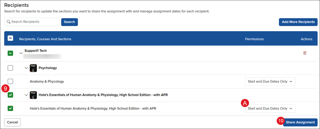Delete Support1 Tech recipient with trash icon
The height and width of the screenshot is (129, 320).
(x=305, y=53)
